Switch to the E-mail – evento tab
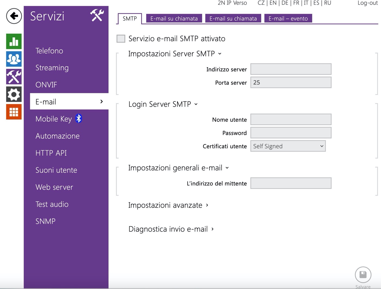 [288, 19]
